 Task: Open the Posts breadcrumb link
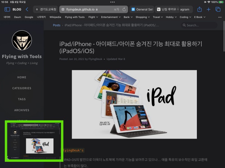[57, 25]
